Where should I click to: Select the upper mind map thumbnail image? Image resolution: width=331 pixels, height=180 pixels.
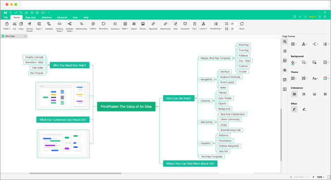[x=63, y=96]
